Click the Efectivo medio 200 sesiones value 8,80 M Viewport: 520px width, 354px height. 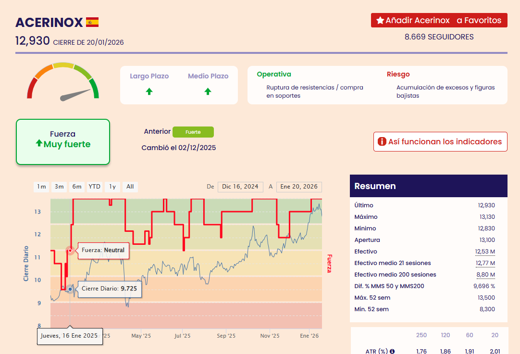(485, 275)
